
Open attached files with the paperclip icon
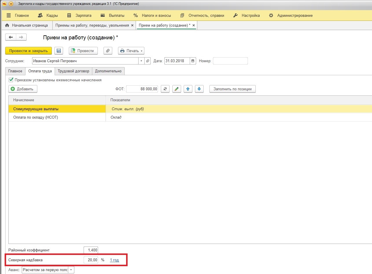108,51
